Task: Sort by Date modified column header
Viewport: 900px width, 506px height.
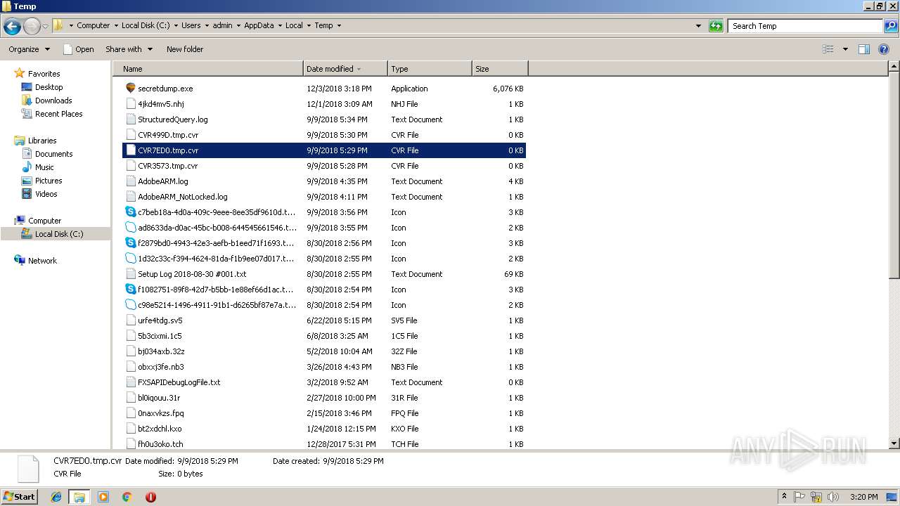Action: click(x=345, y=69)
